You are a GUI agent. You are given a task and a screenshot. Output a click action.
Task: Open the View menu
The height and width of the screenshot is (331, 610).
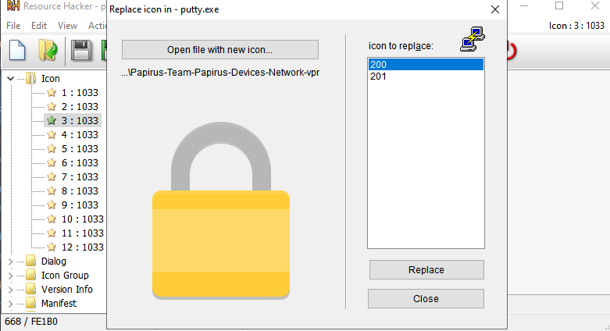click(67, 26)
